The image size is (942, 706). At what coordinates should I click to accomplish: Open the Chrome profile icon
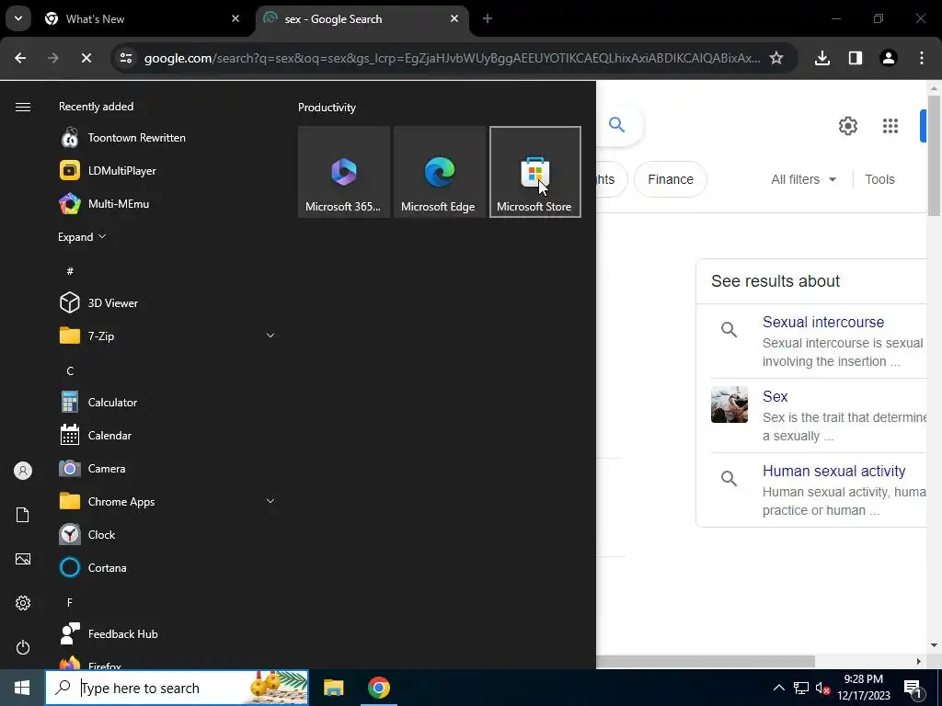889,58
